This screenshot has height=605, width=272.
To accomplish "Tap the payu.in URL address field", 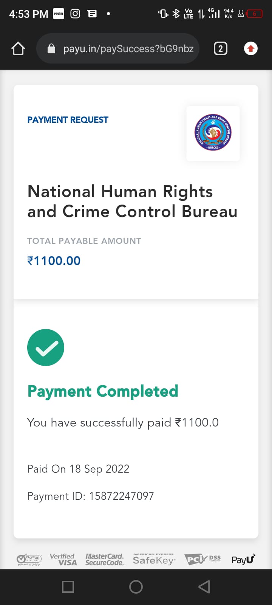I will point(128,49).
